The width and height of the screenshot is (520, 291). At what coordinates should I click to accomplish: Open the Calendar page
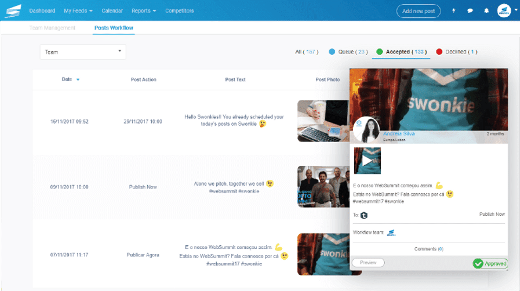[x=112, y=11]
